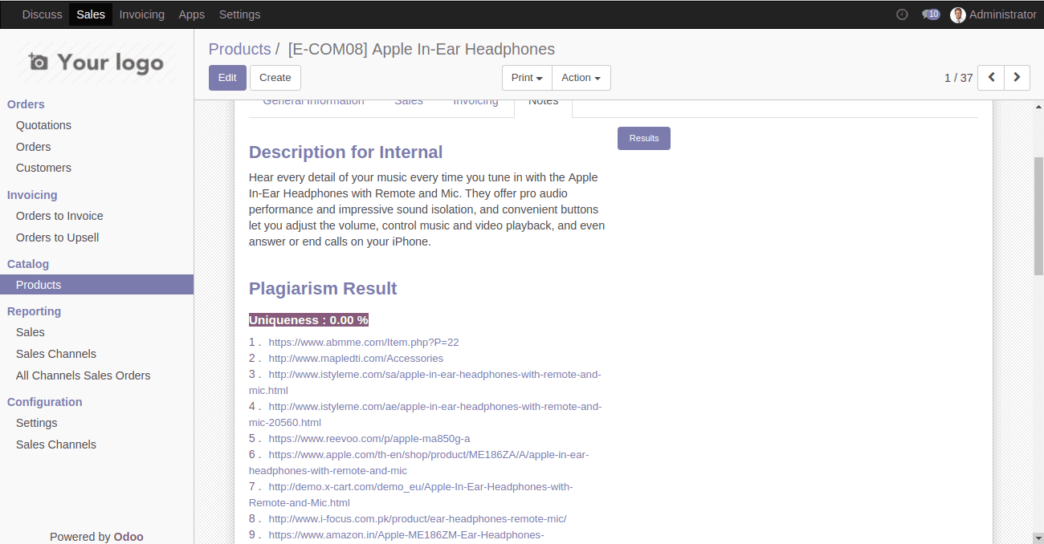1044x544 pixels.
Task: Open the Settings top menu
Action: pyautogui.click(x=239, y=14)
